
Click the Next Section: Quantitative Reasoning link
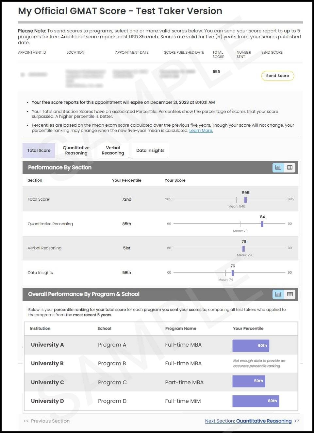pos(248,421)
